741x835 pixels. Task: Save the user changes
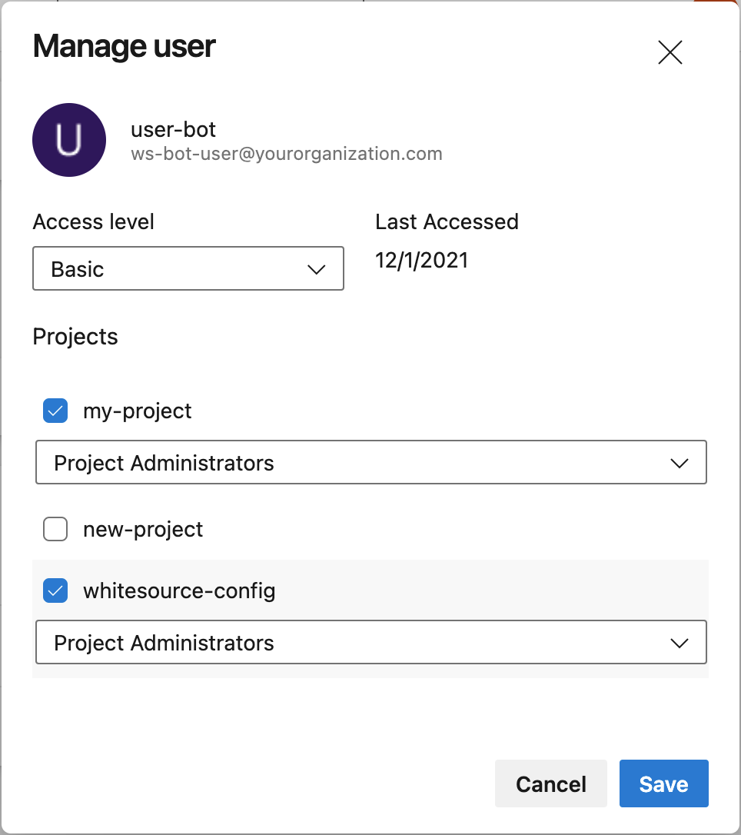click(663, 783)
